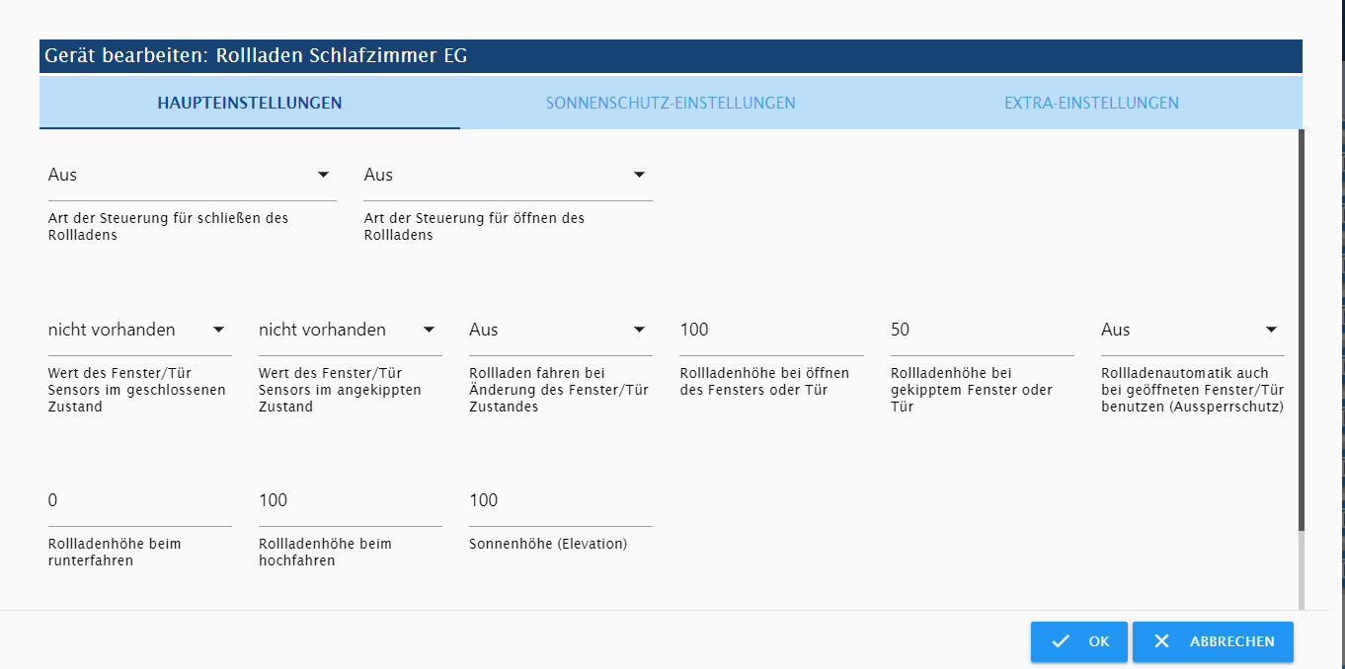Open the Sonnenschutz-Einstellungen tab
Screen dimensions: 1345x669
tap(671, 103)
